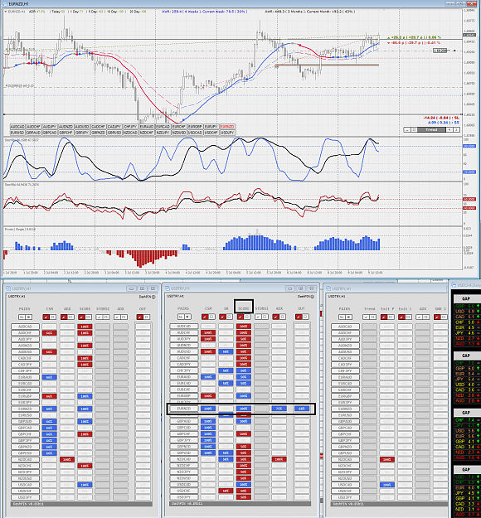Click red 100% ADX cell for NZDCAD in CSM/ADX panel
Viewport: 481px width, 518px height.
(x=67, y=459)
